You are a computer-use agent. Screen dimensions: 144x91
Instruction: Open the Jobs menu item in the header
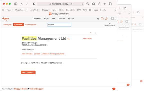[53, 18]
